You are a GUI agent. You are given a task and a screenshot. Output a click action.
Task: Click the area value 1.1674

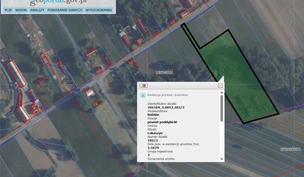pyautogui.click(x=153, y=148)
